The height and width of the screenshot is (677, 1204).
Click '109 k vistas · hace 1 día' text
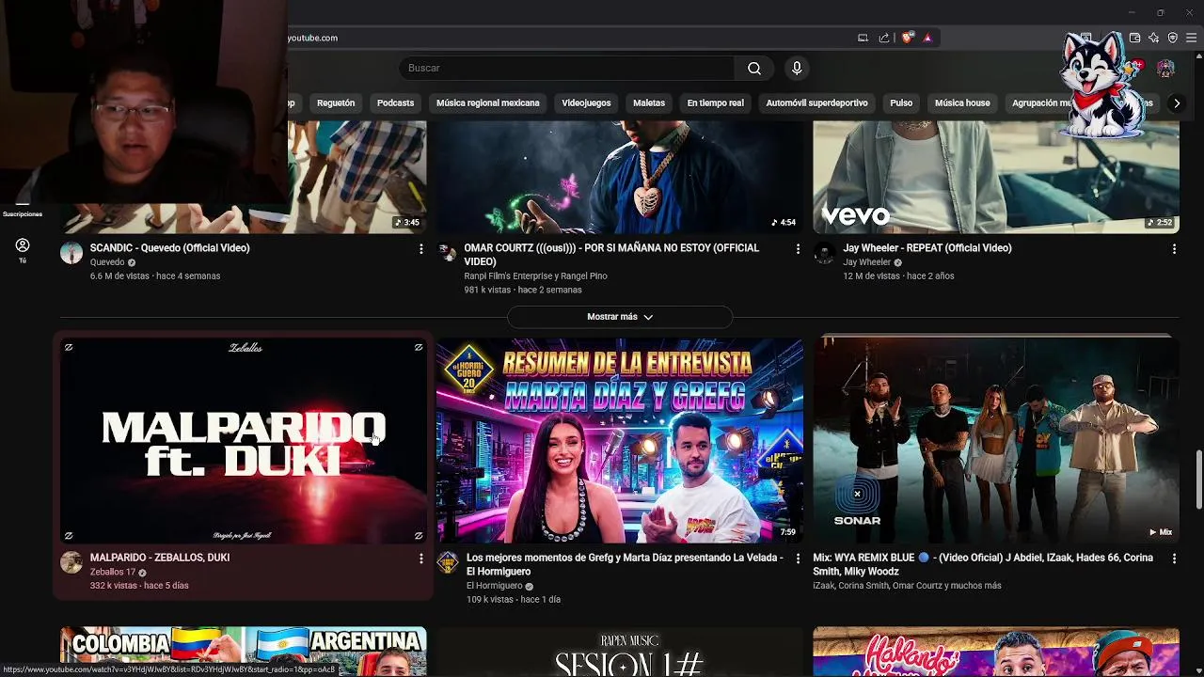514,600
